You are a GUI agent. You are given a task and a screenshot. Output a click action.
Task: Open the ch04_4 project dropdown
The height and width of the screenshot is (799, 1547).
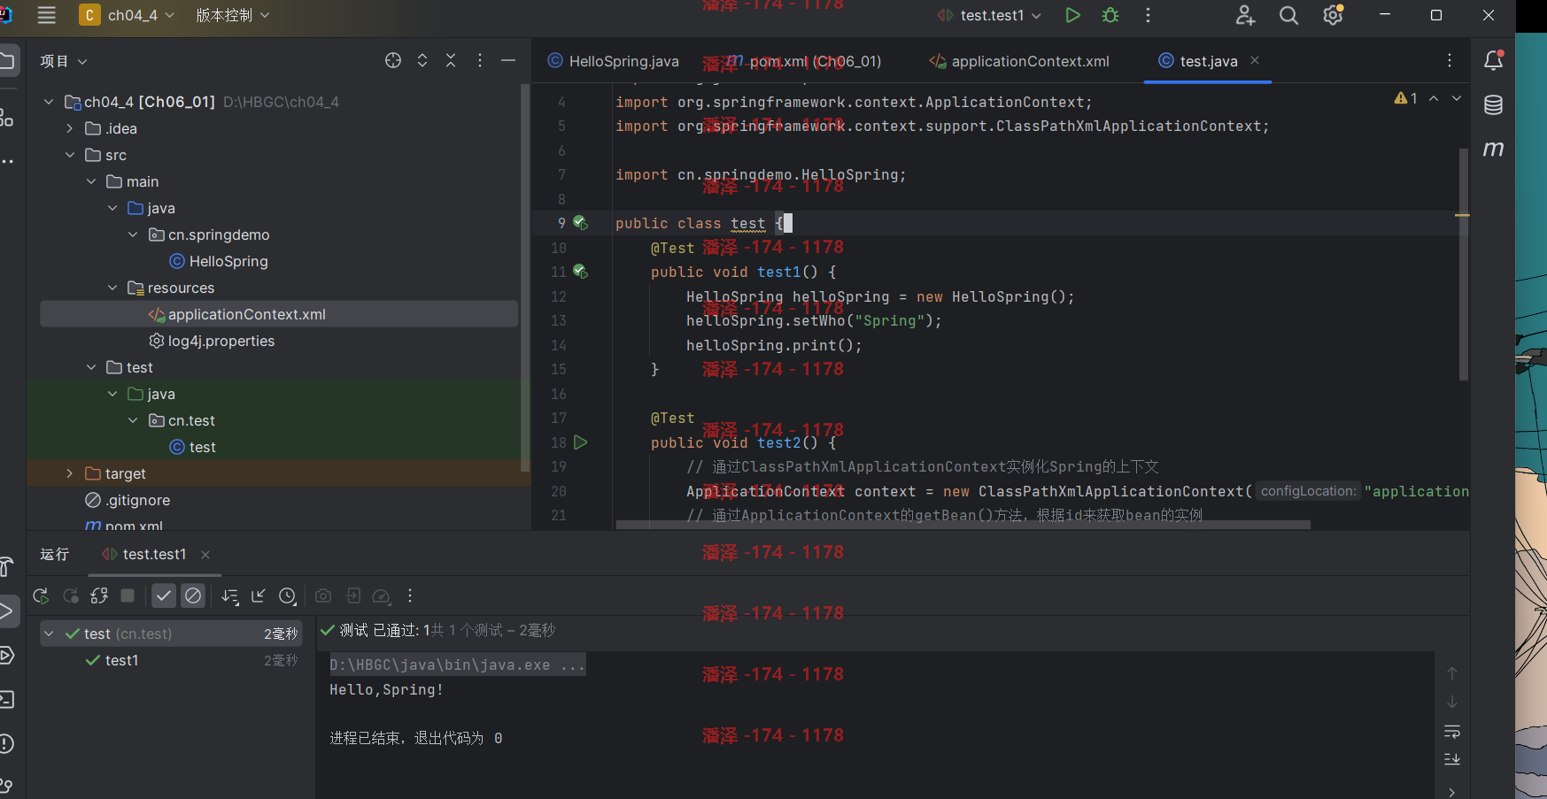[x=128, y=15]
